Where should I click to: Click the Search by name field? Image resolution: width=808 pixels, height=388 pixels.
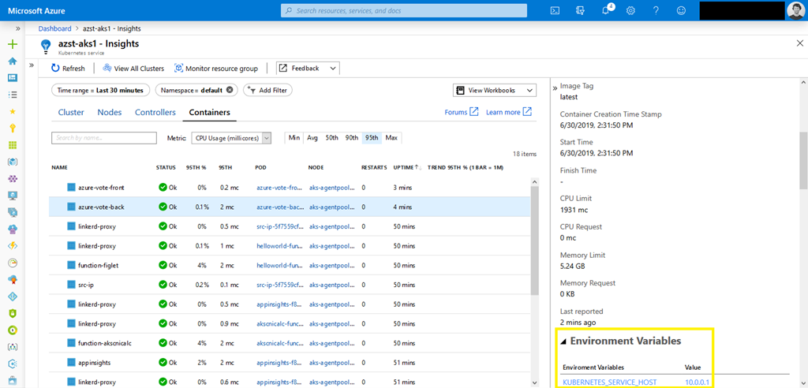pos(104,137)
